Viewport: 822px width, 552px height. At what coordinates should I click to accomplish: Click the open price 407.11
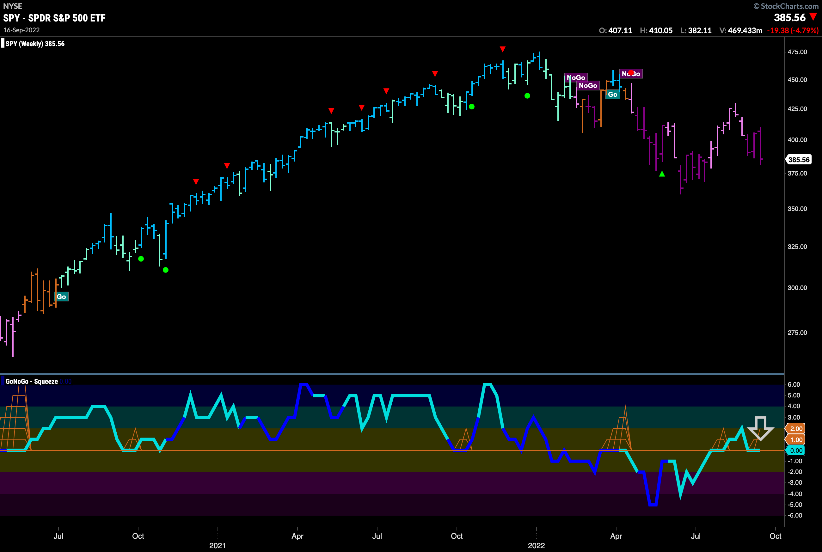[x=620, y=31]
